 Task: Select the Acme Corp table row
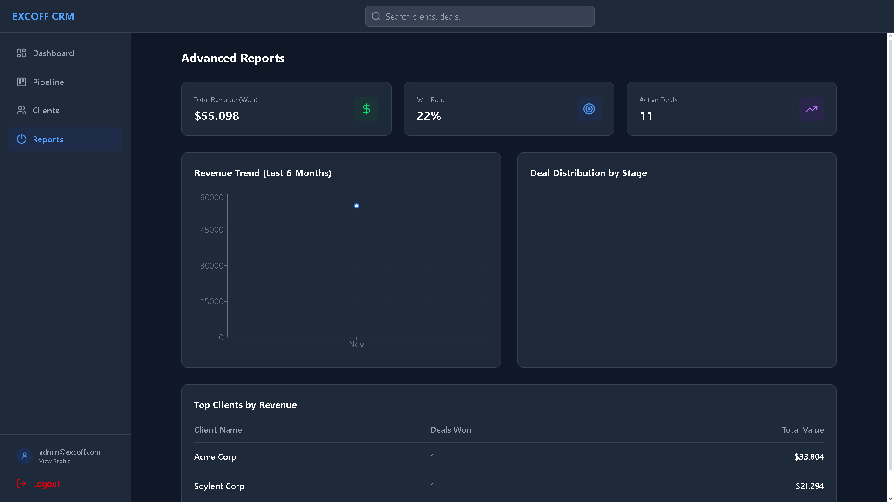pos(508,457)
